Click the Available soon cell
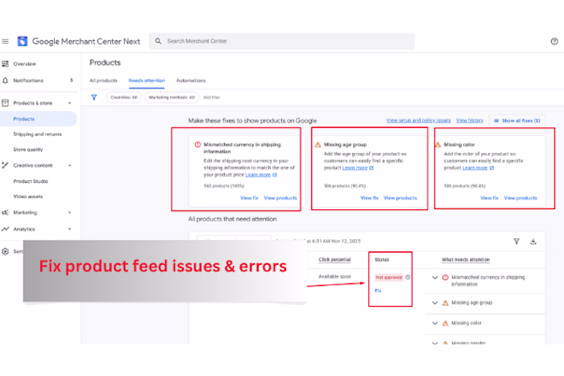 [x=334, y=276]
